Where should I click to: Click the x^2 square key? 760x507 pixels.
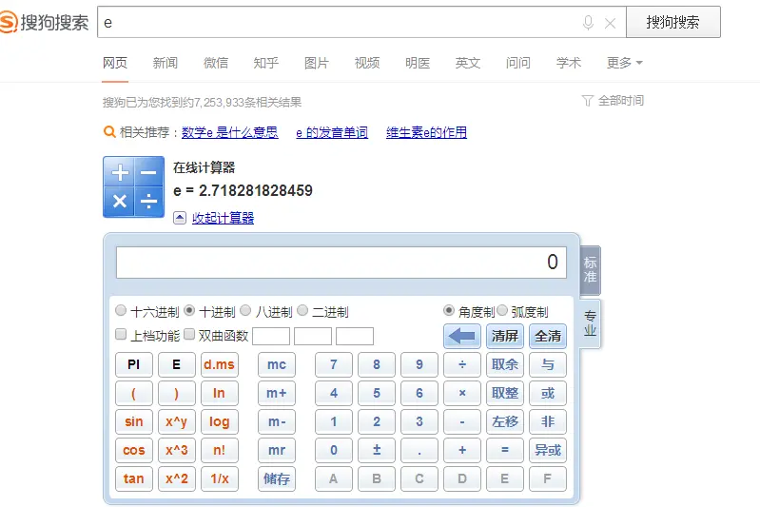(176, 478)
